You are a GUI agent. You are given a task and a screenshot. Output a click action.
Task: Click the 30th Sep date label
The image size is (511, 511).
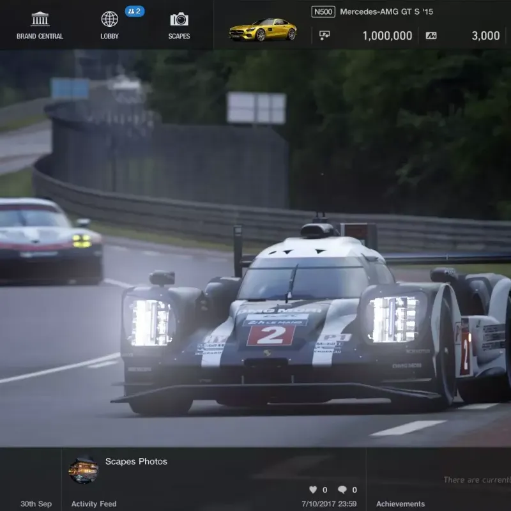(36, 504)
